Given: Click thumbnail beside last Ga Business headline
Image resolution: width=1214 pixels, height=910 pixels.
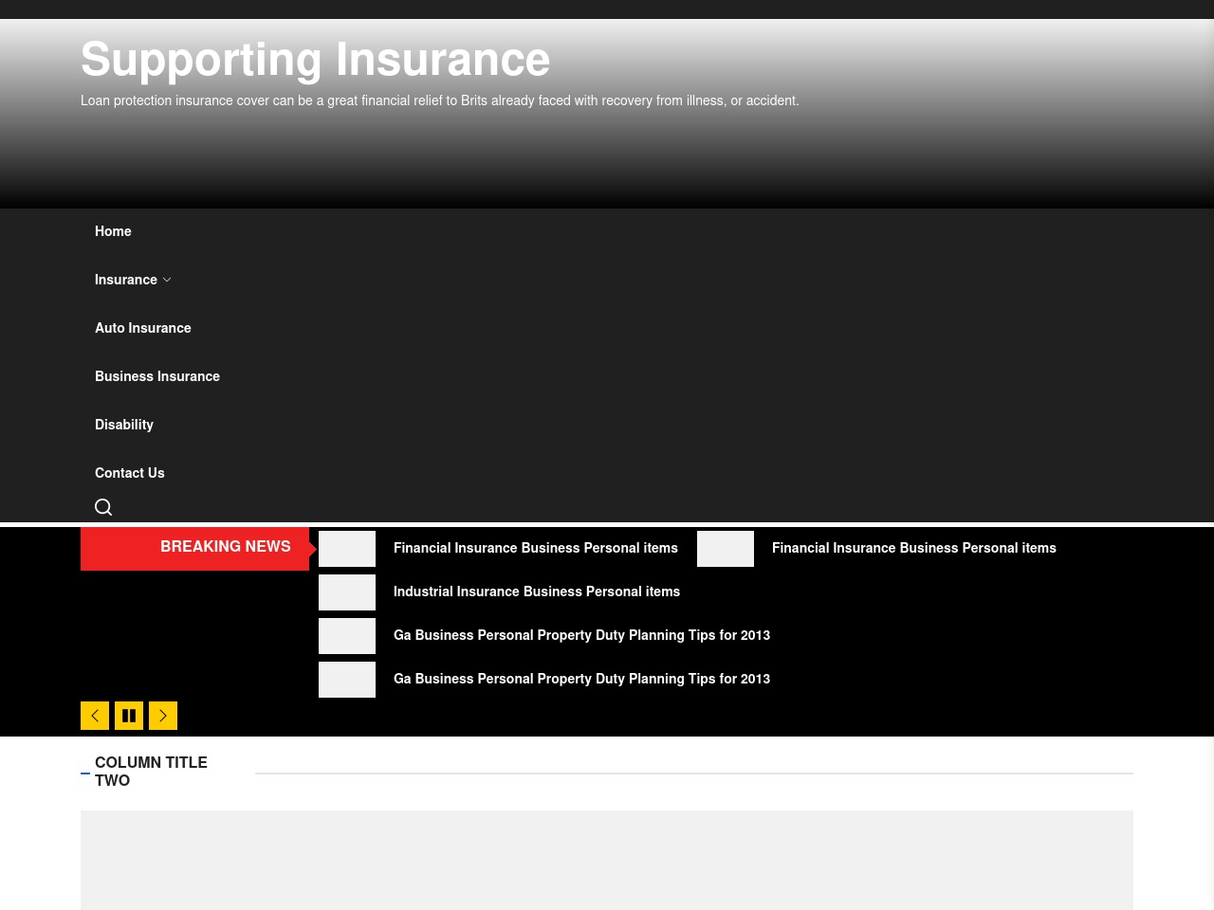Looking at the screenshot, I should coord(347,680).
